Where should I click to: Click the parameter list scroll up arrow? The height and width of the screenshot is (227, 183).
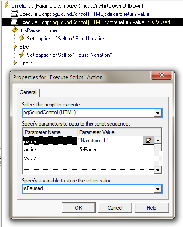[158, 140]
